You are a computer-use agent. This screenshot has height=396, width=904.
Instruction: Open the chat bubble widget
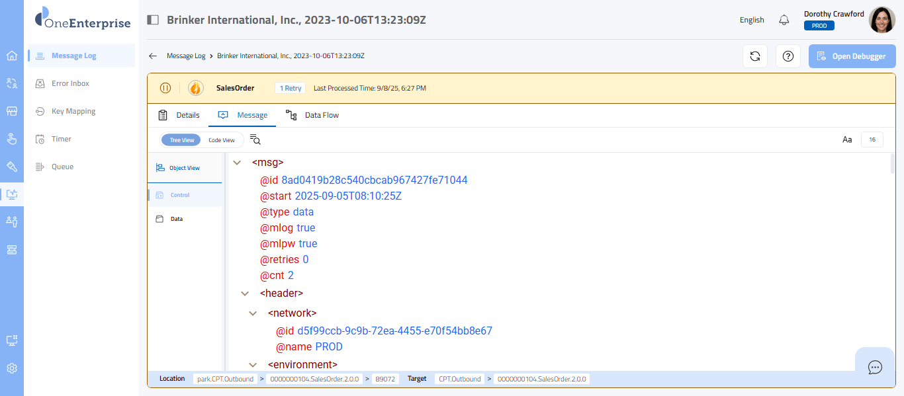(875, 367)
